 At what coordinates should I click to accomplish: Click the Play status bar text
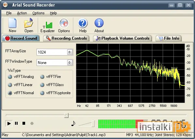tap(5, 135)
